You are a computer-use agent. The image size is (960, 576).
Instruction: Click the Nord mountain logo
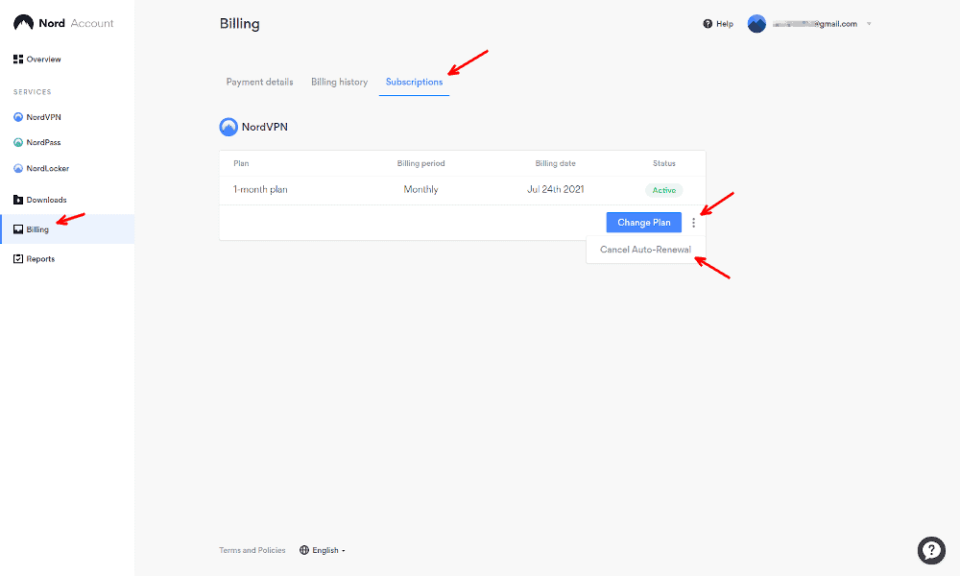click(x=23, y=23)
